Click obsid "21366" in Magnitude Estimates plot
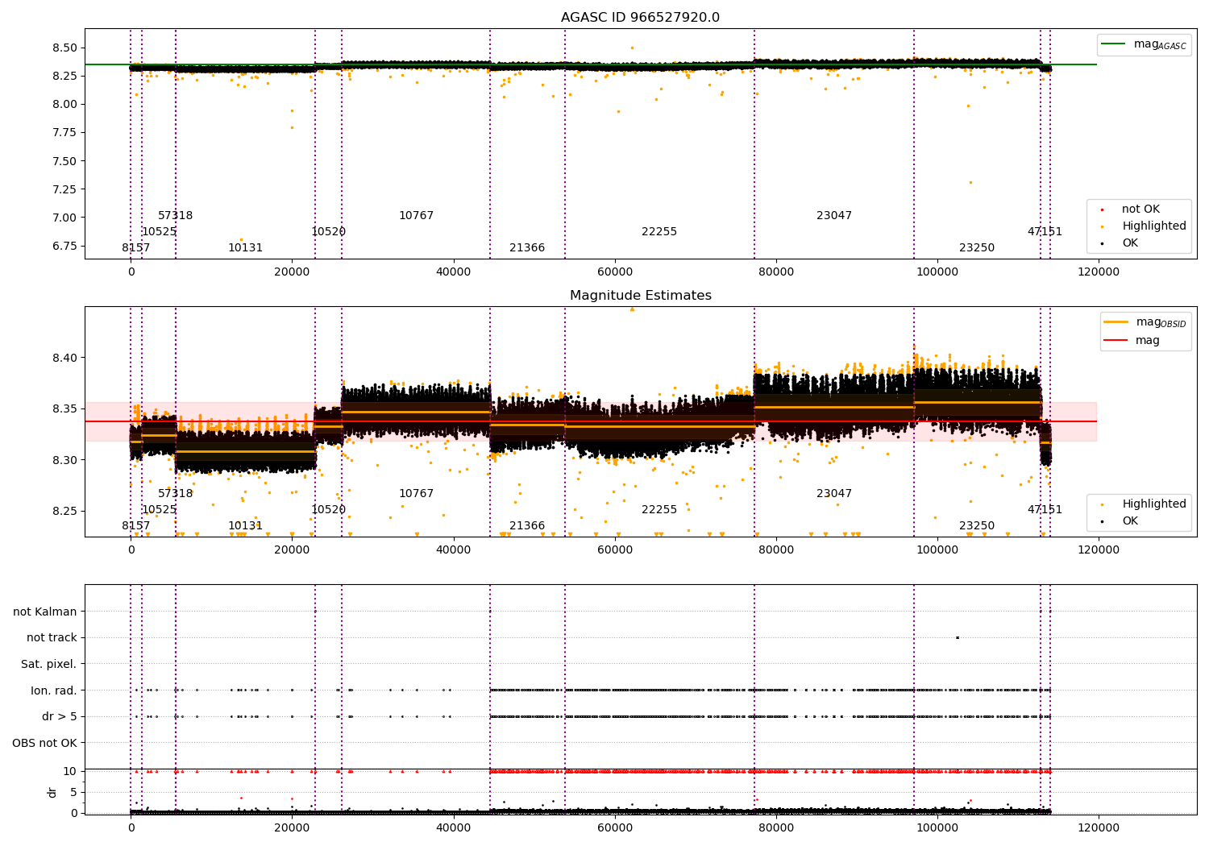 click(527, 525)
